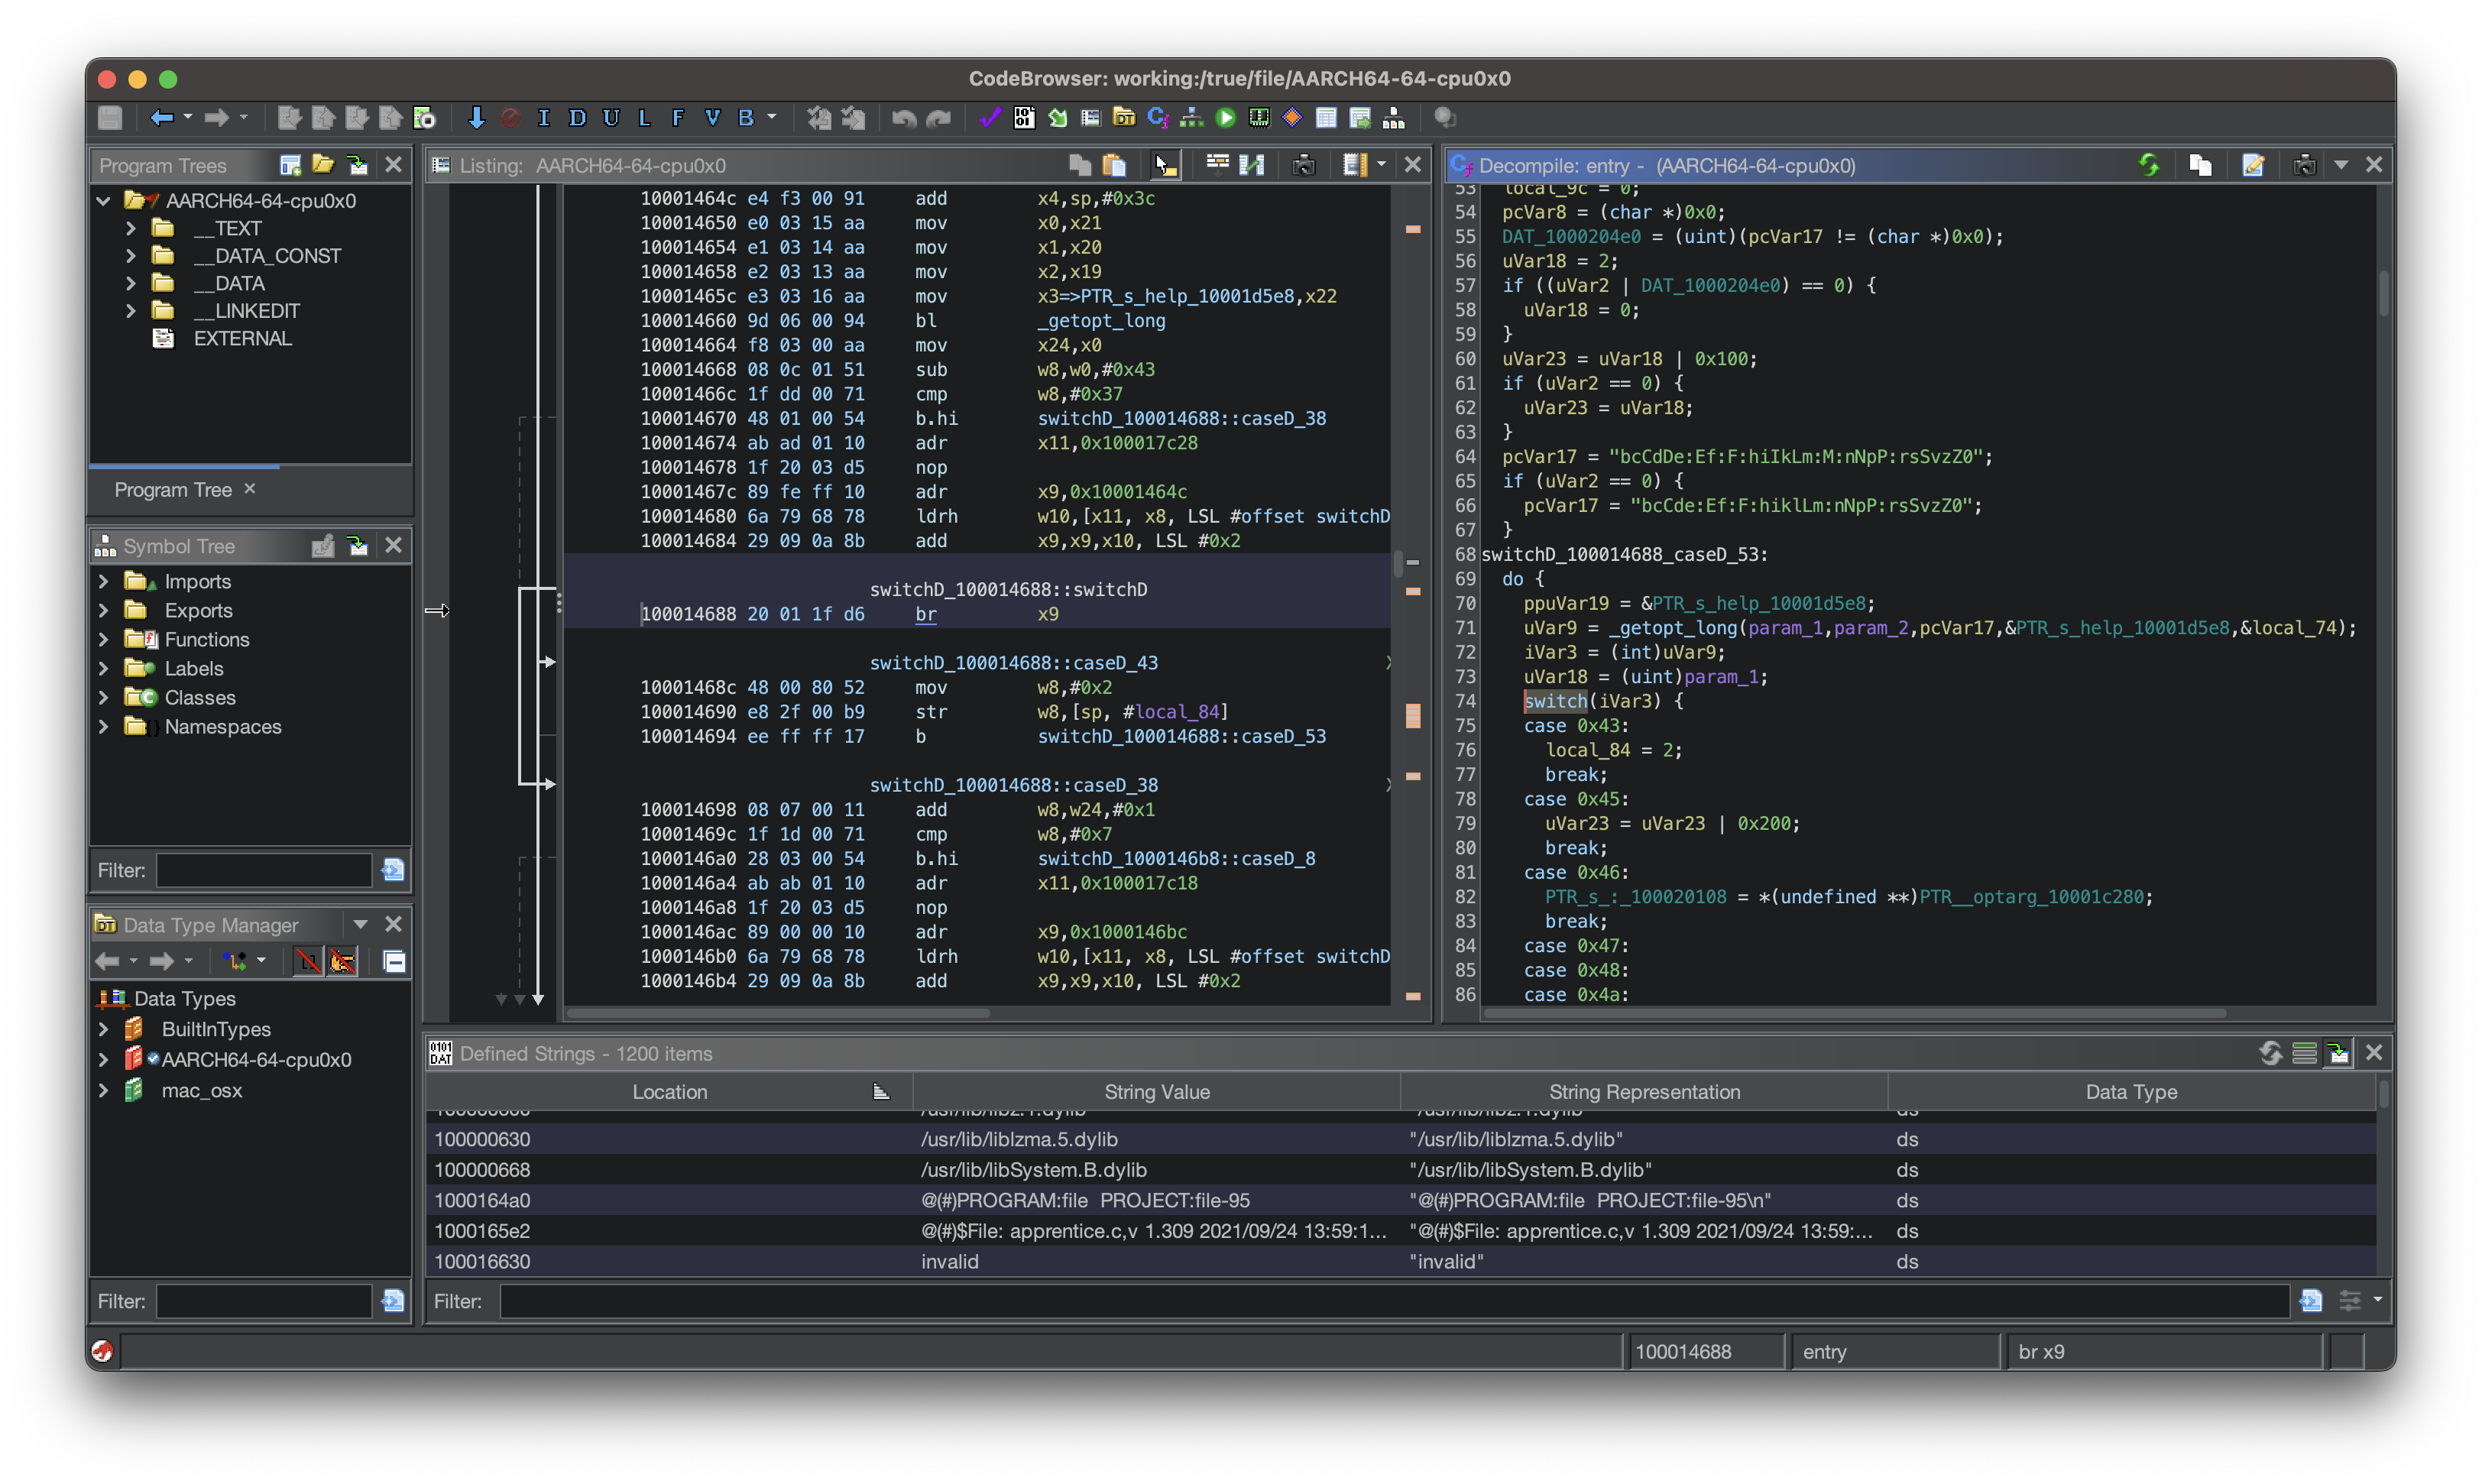Click the navigate back blue arrow

click(x=161, y=118)
